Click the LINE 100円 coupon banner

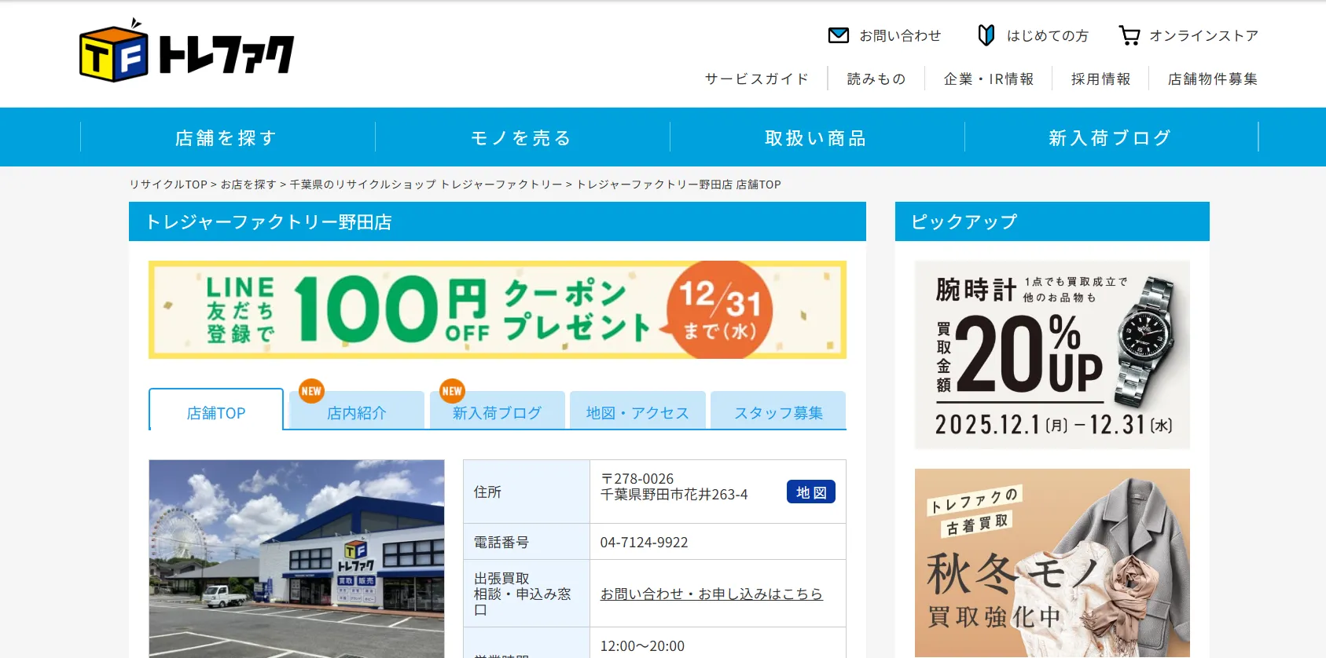pos(497,310)
